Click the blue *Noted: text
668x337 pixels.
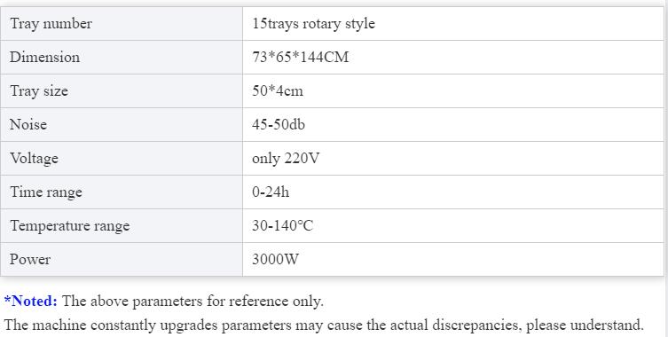[31, 301]
